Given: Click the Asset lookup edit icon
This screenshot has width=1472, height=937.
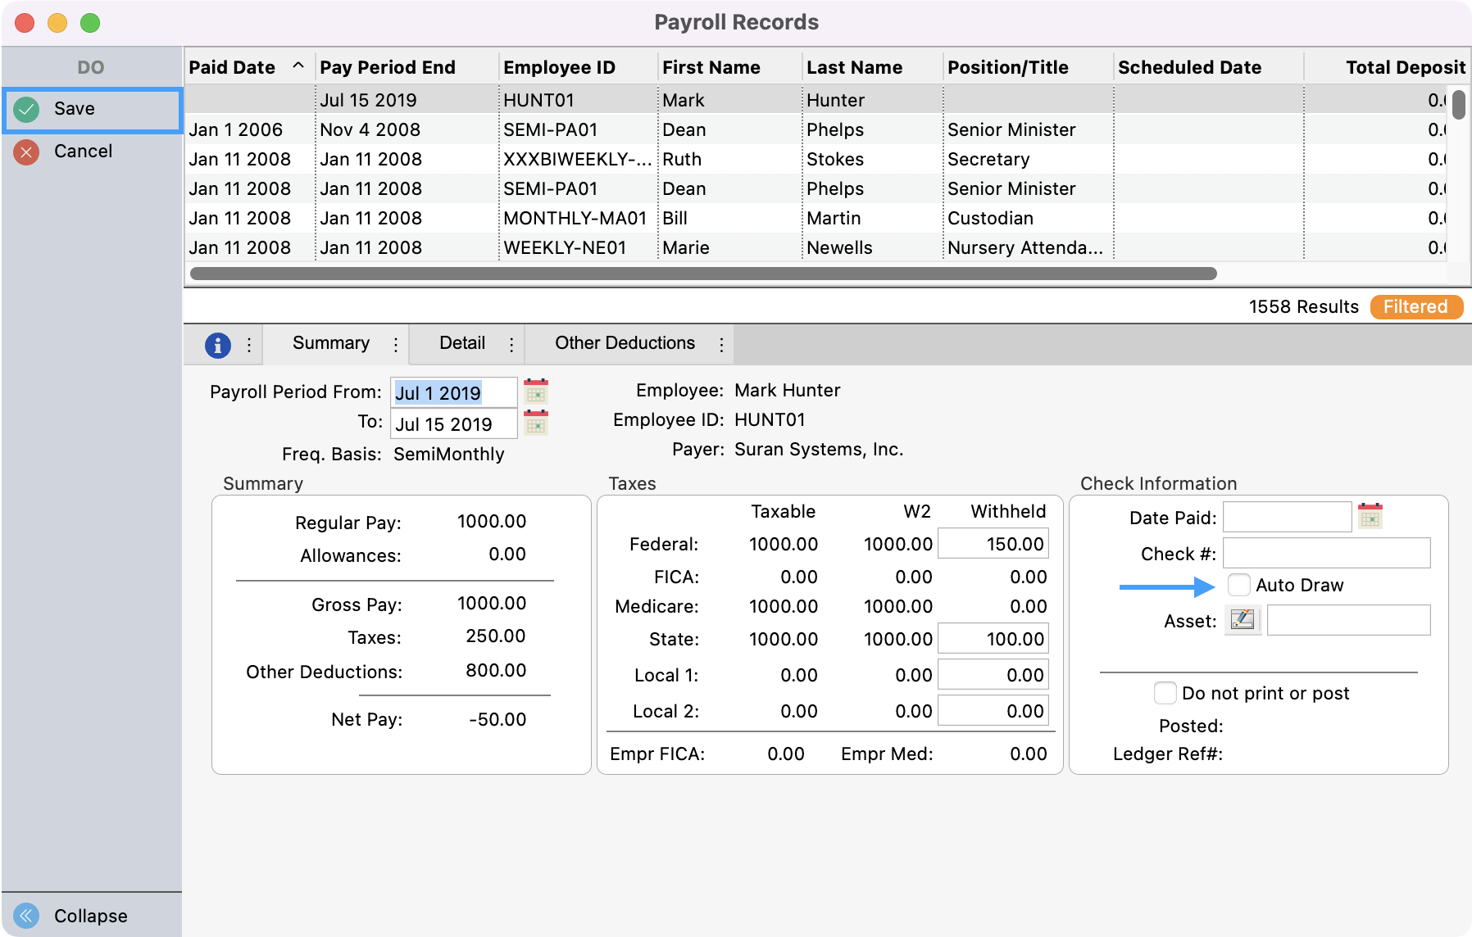Looking at the screenshot, I should pos(1243,620).
